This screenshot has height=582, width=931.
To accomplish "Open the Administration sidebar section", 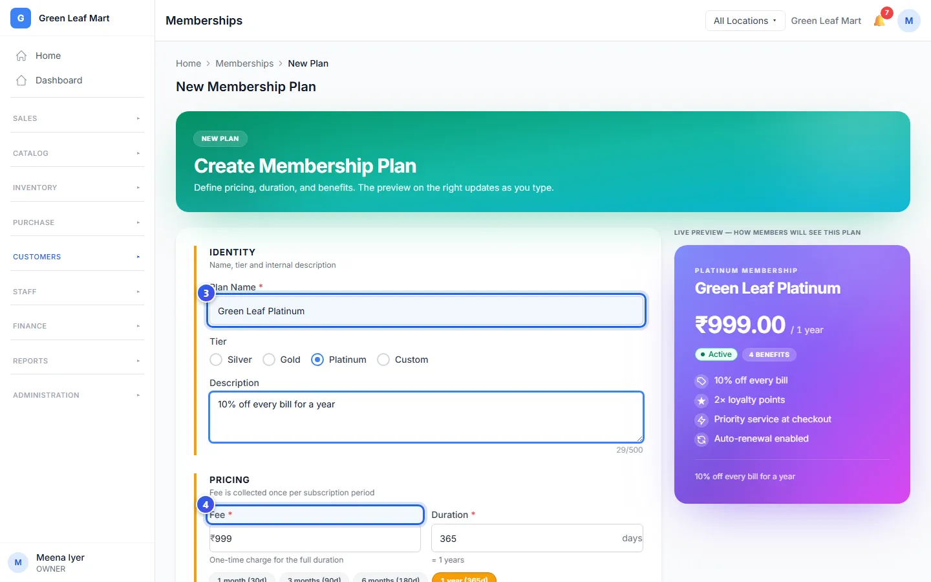I will 77,395.
